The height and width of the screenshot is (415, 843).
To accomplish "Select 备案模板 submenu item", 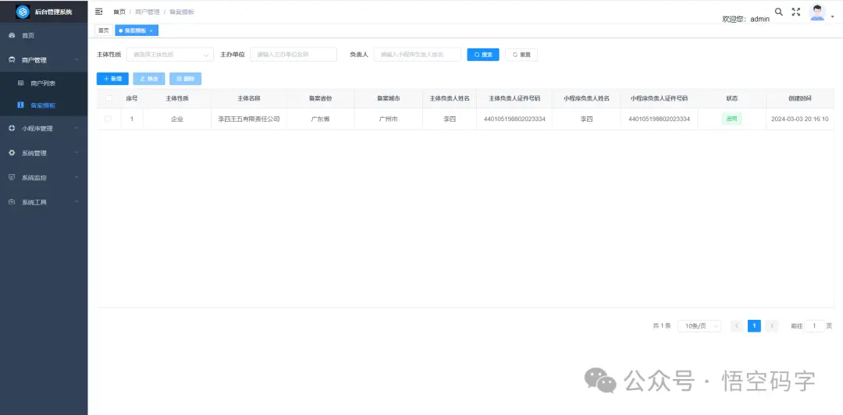I will pyautogui.click(x=44, y=105).
